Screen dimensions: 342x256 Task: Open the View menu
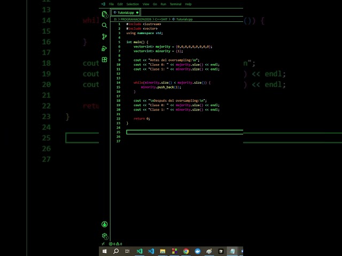point(146,4)
